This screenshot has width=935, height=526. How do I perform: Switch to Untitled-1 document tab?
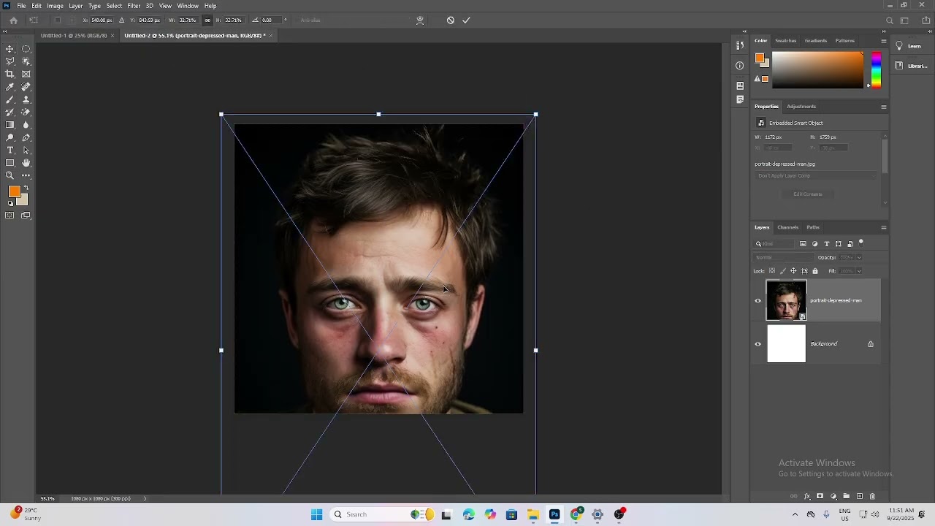(x=74, y=36)
